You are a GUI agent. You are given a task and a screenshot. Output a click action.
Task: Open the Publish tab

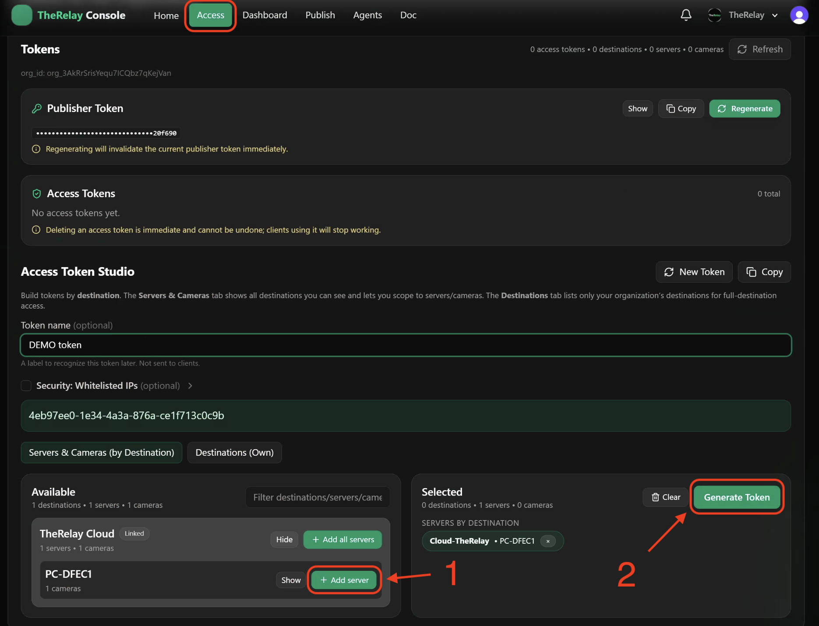point(320,15)
